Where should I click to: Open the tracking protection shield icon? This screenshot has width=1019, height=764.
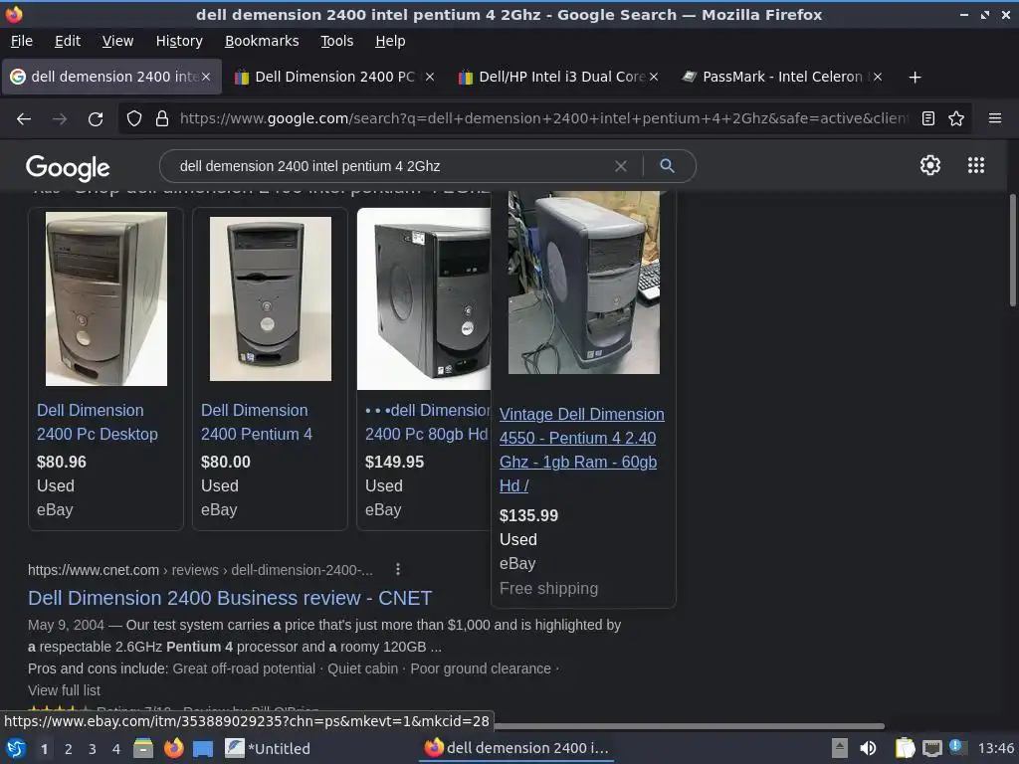134,119
